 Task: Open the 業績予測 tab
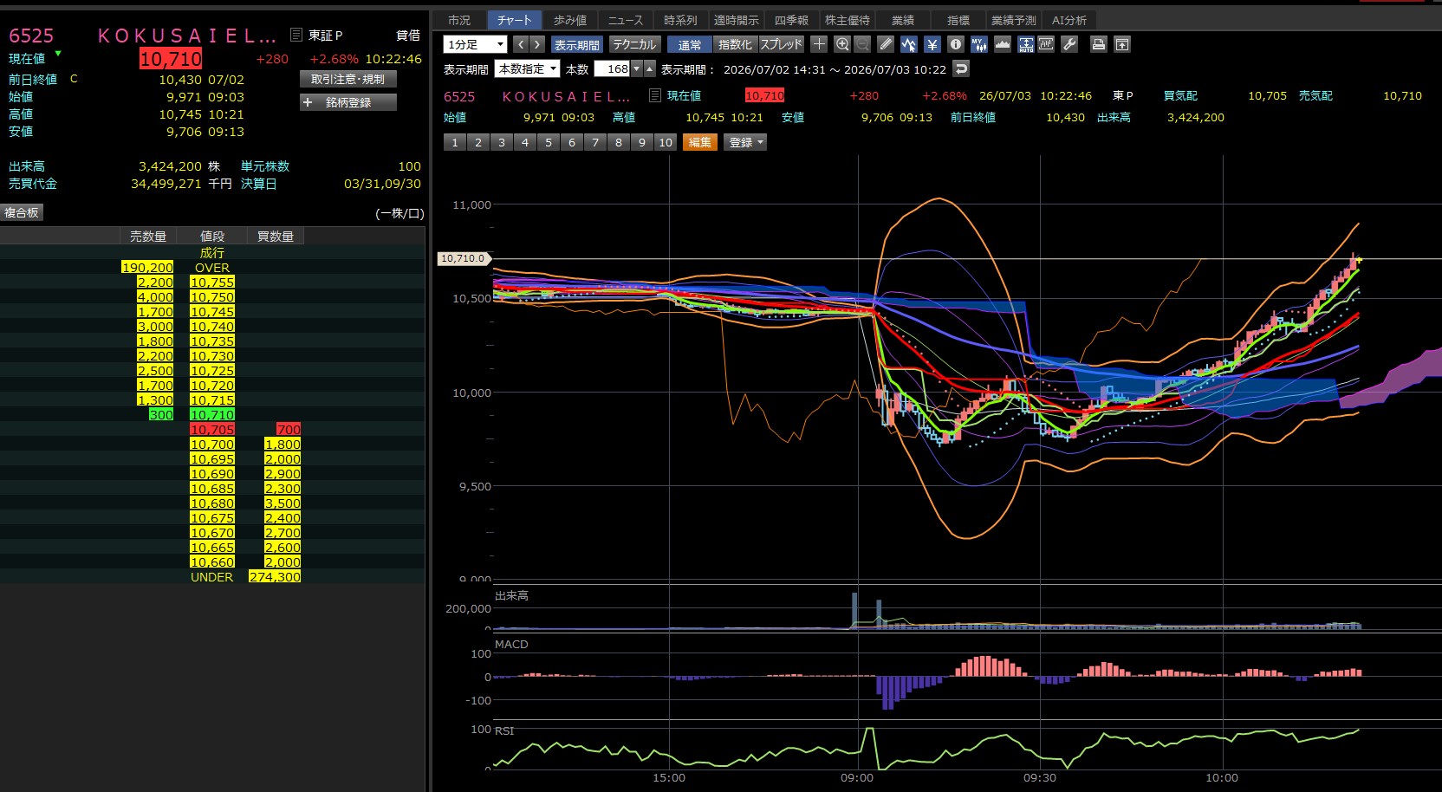pos(1013,20)
